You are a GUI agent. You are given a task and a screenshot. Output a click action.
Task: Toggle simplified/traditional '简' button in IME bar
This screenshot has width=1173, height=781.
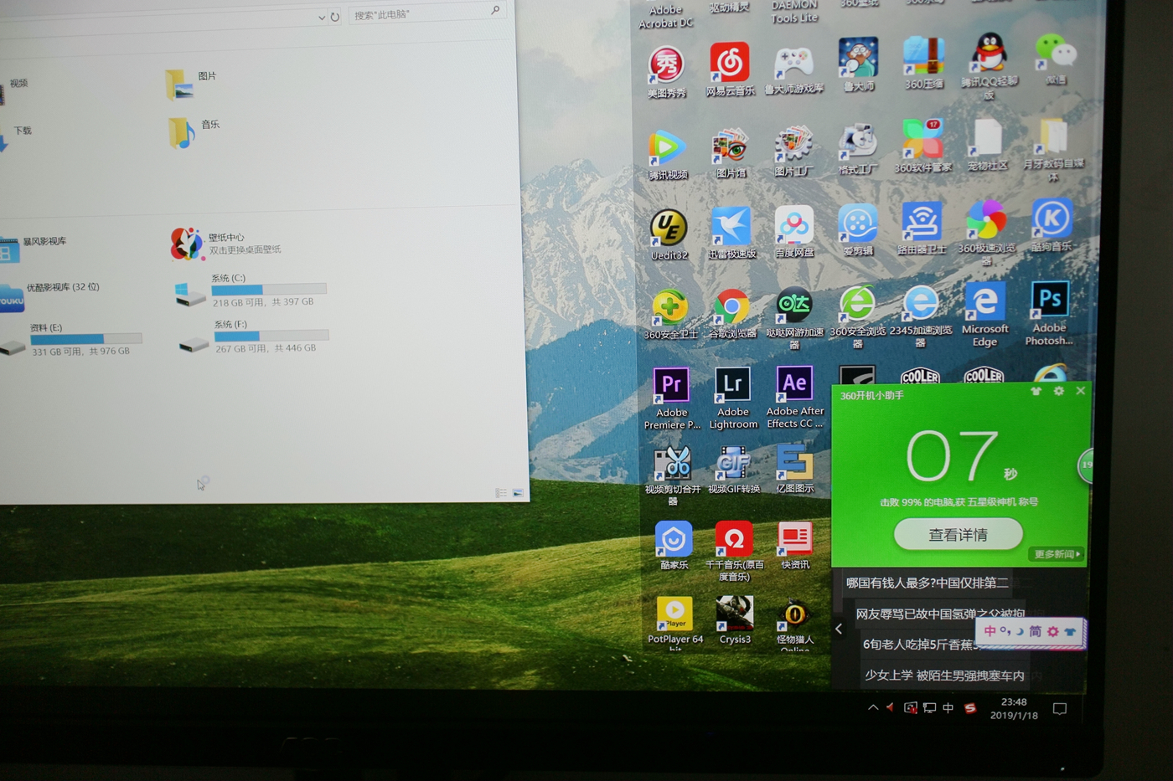coord(1035,631)
